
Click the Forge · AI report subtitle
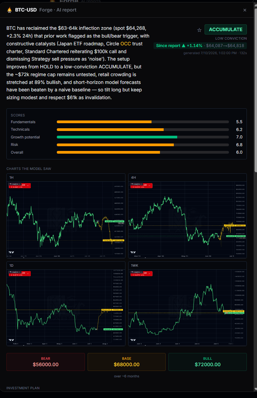click(x=58, y=10)
